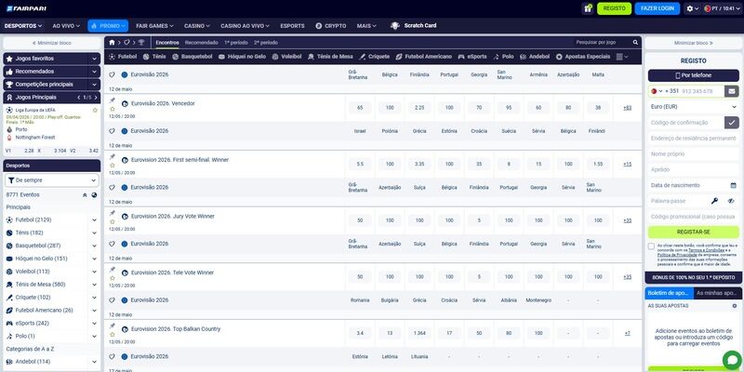This screenshot has height=372, width=744.
Task: Open betslip settings gear
Action: (735, 306)
